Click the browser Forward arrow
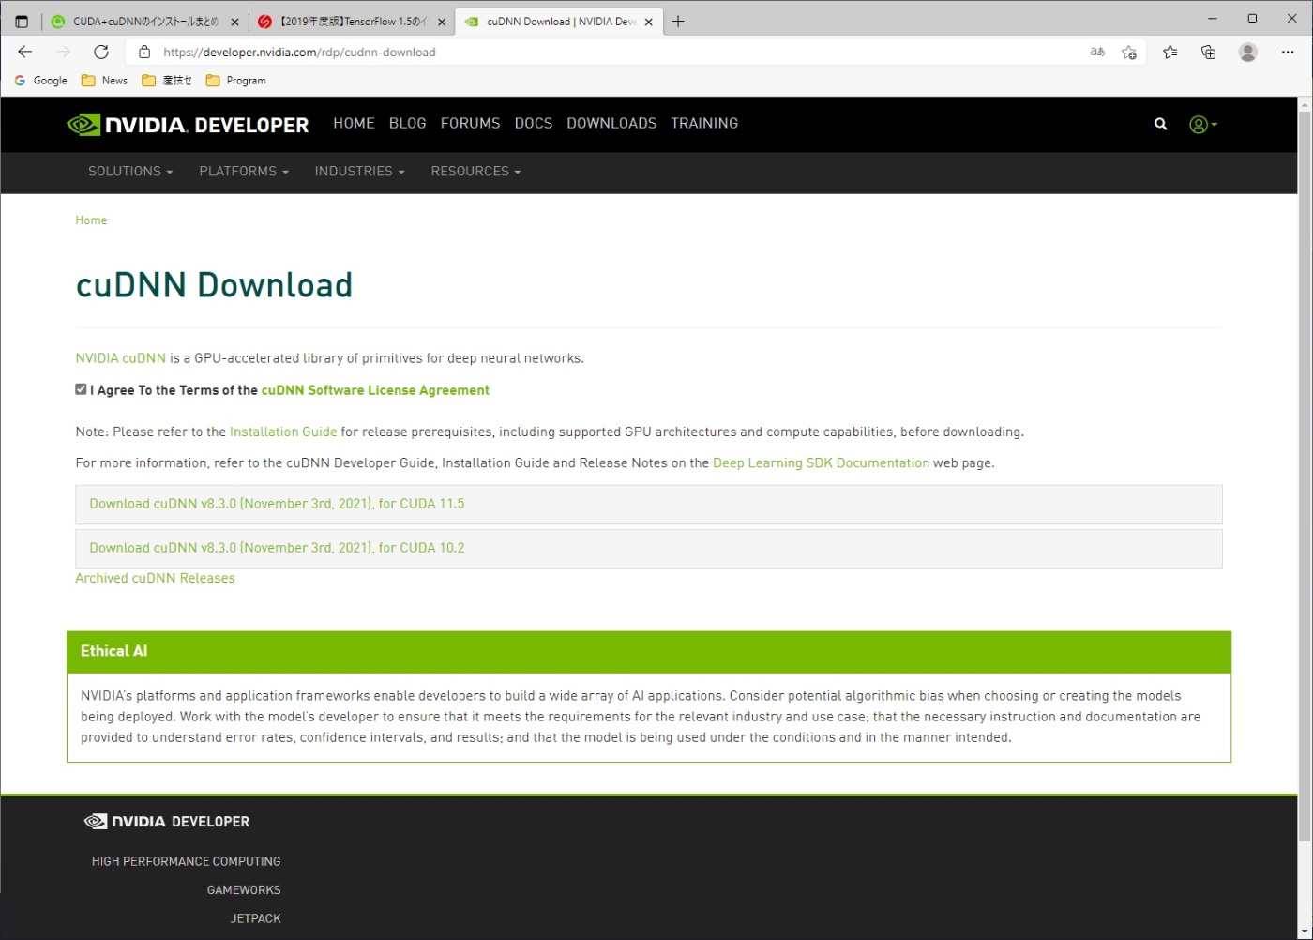This screenshot has height=940, width=1313. pyautogui.click(x=63, y=53)
